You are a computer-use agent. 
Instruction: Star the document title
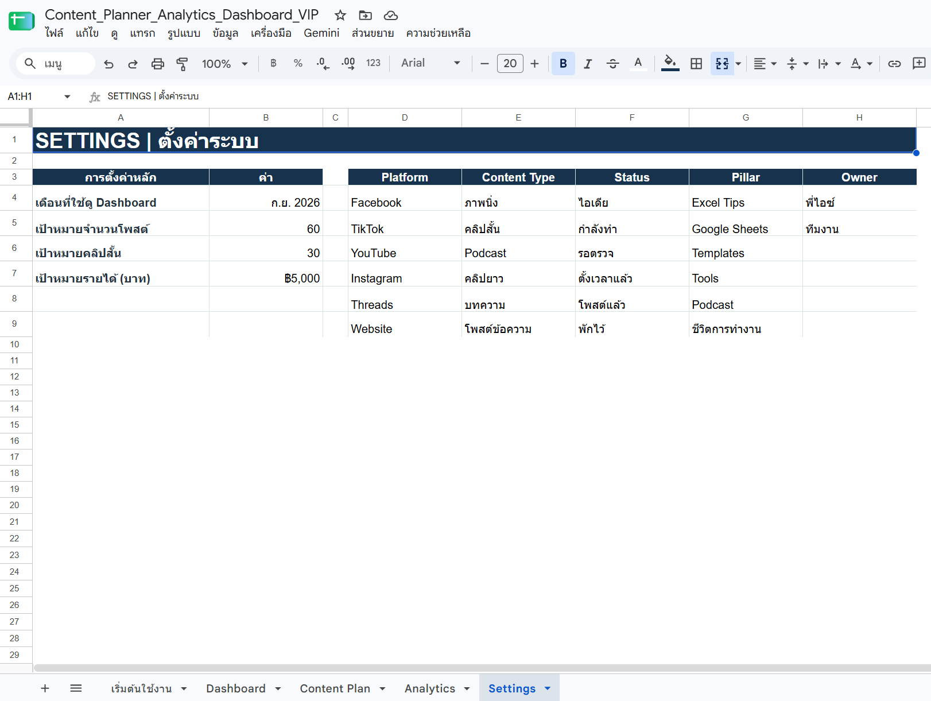(340, 16)
